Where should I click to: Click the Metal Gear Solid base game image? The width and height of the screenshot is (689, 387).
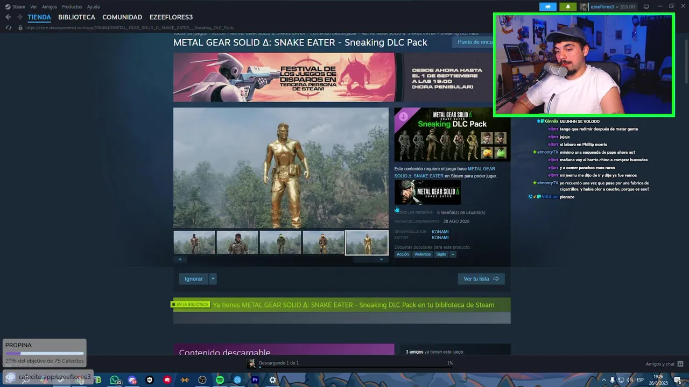(427, 192)
